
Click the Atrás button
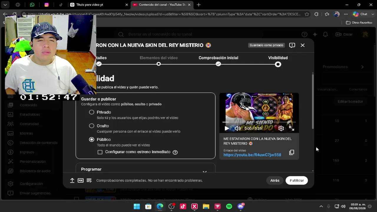click(275, 180)
